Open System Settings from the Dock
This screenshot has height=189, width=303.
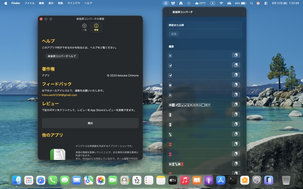tap(256, 180)
